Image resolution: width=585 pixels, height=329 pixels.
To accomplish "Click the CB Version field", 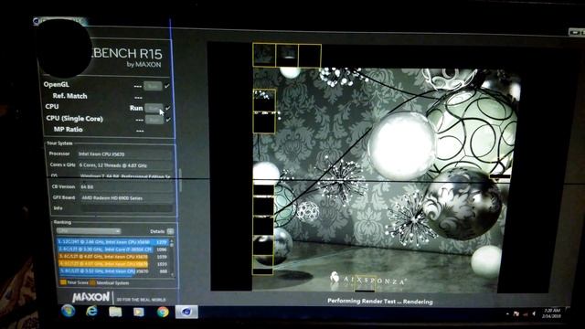I will (x=126, y=186).
